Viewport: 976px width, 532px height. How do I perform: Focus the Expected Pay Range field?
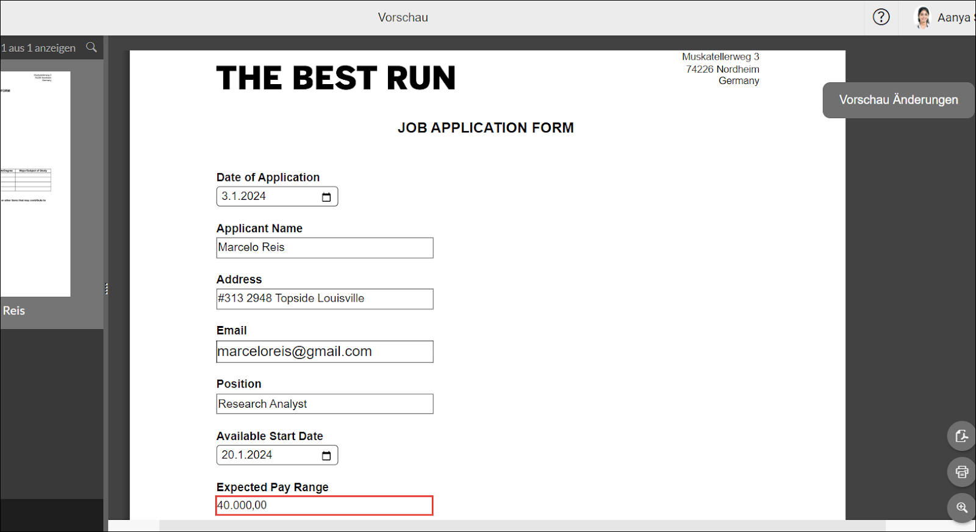coord(325,506)
